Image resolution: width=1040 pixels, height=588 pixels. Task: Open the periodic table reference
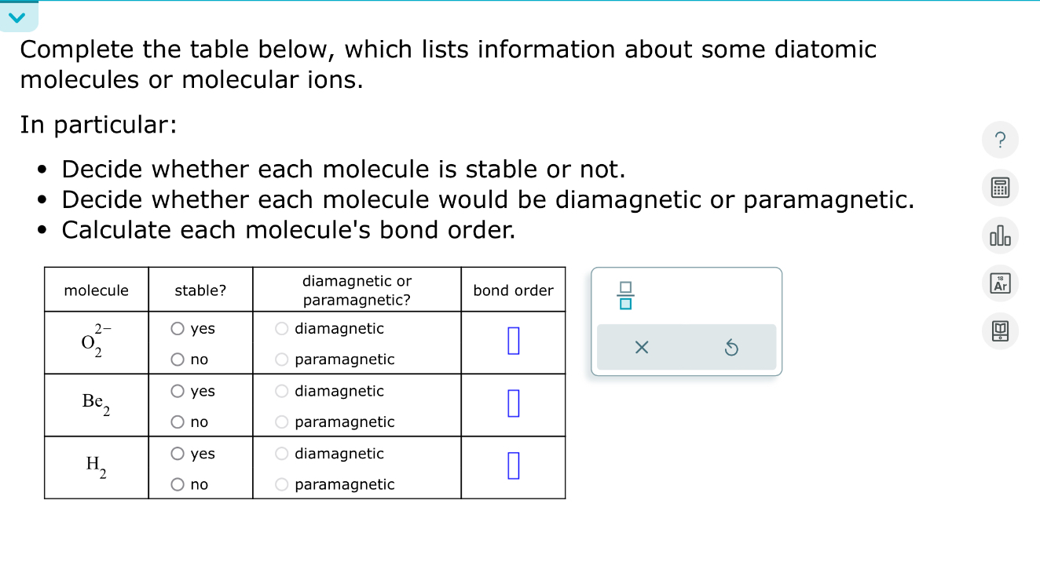tap(1000, 283)
